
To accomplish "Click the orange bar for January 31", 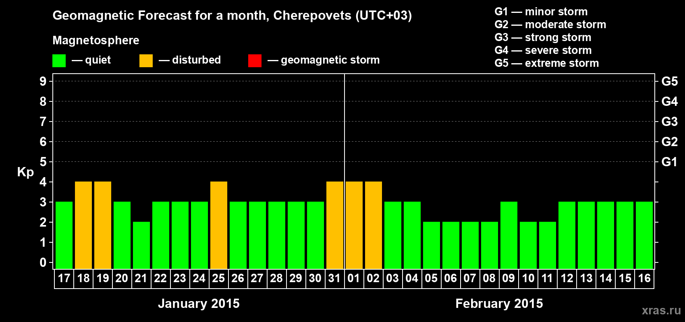I will tap(335, 225).
